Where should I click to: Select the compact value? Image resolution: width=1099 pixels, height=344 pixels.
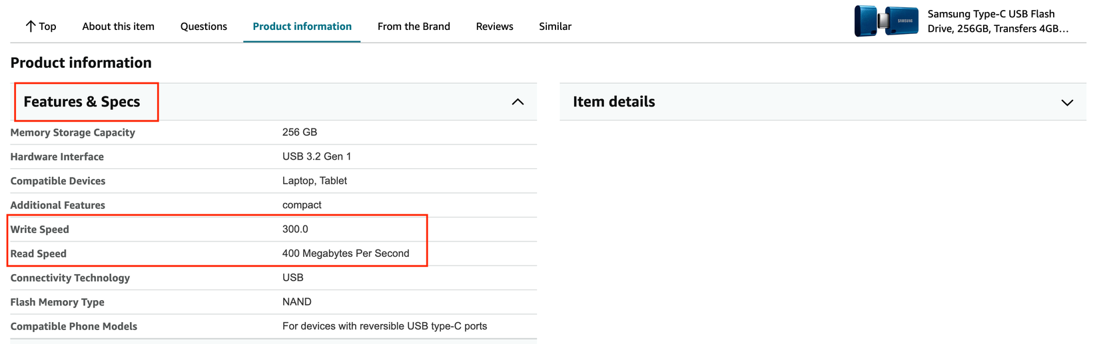coord(302,205)
